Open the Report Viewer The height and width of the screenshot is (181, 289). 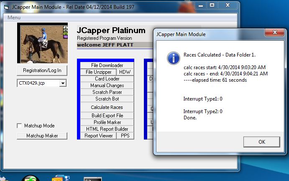click(98, 136)
